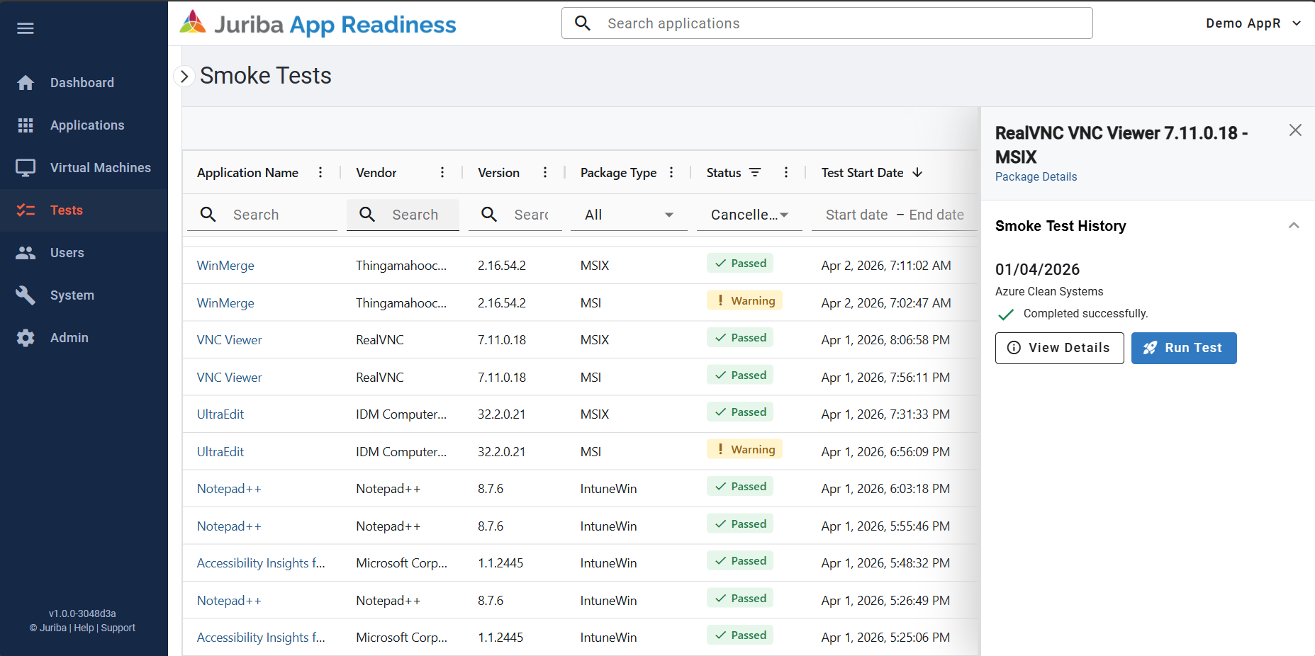Image resolution: width=1315 pixels, height=656 pixels.
Task: Open WinMerge MSIX application link
Action: [x=225, y=266]
